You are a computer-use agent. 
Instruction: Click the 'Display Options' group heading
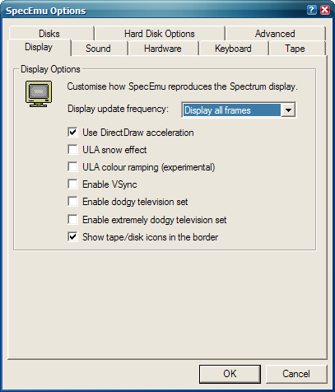[x=50, y=69]
